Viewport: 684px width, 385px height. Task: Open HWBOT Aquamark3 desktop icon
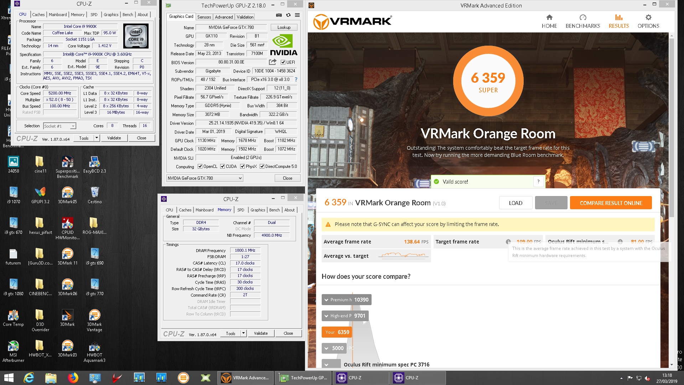[94, 351]
